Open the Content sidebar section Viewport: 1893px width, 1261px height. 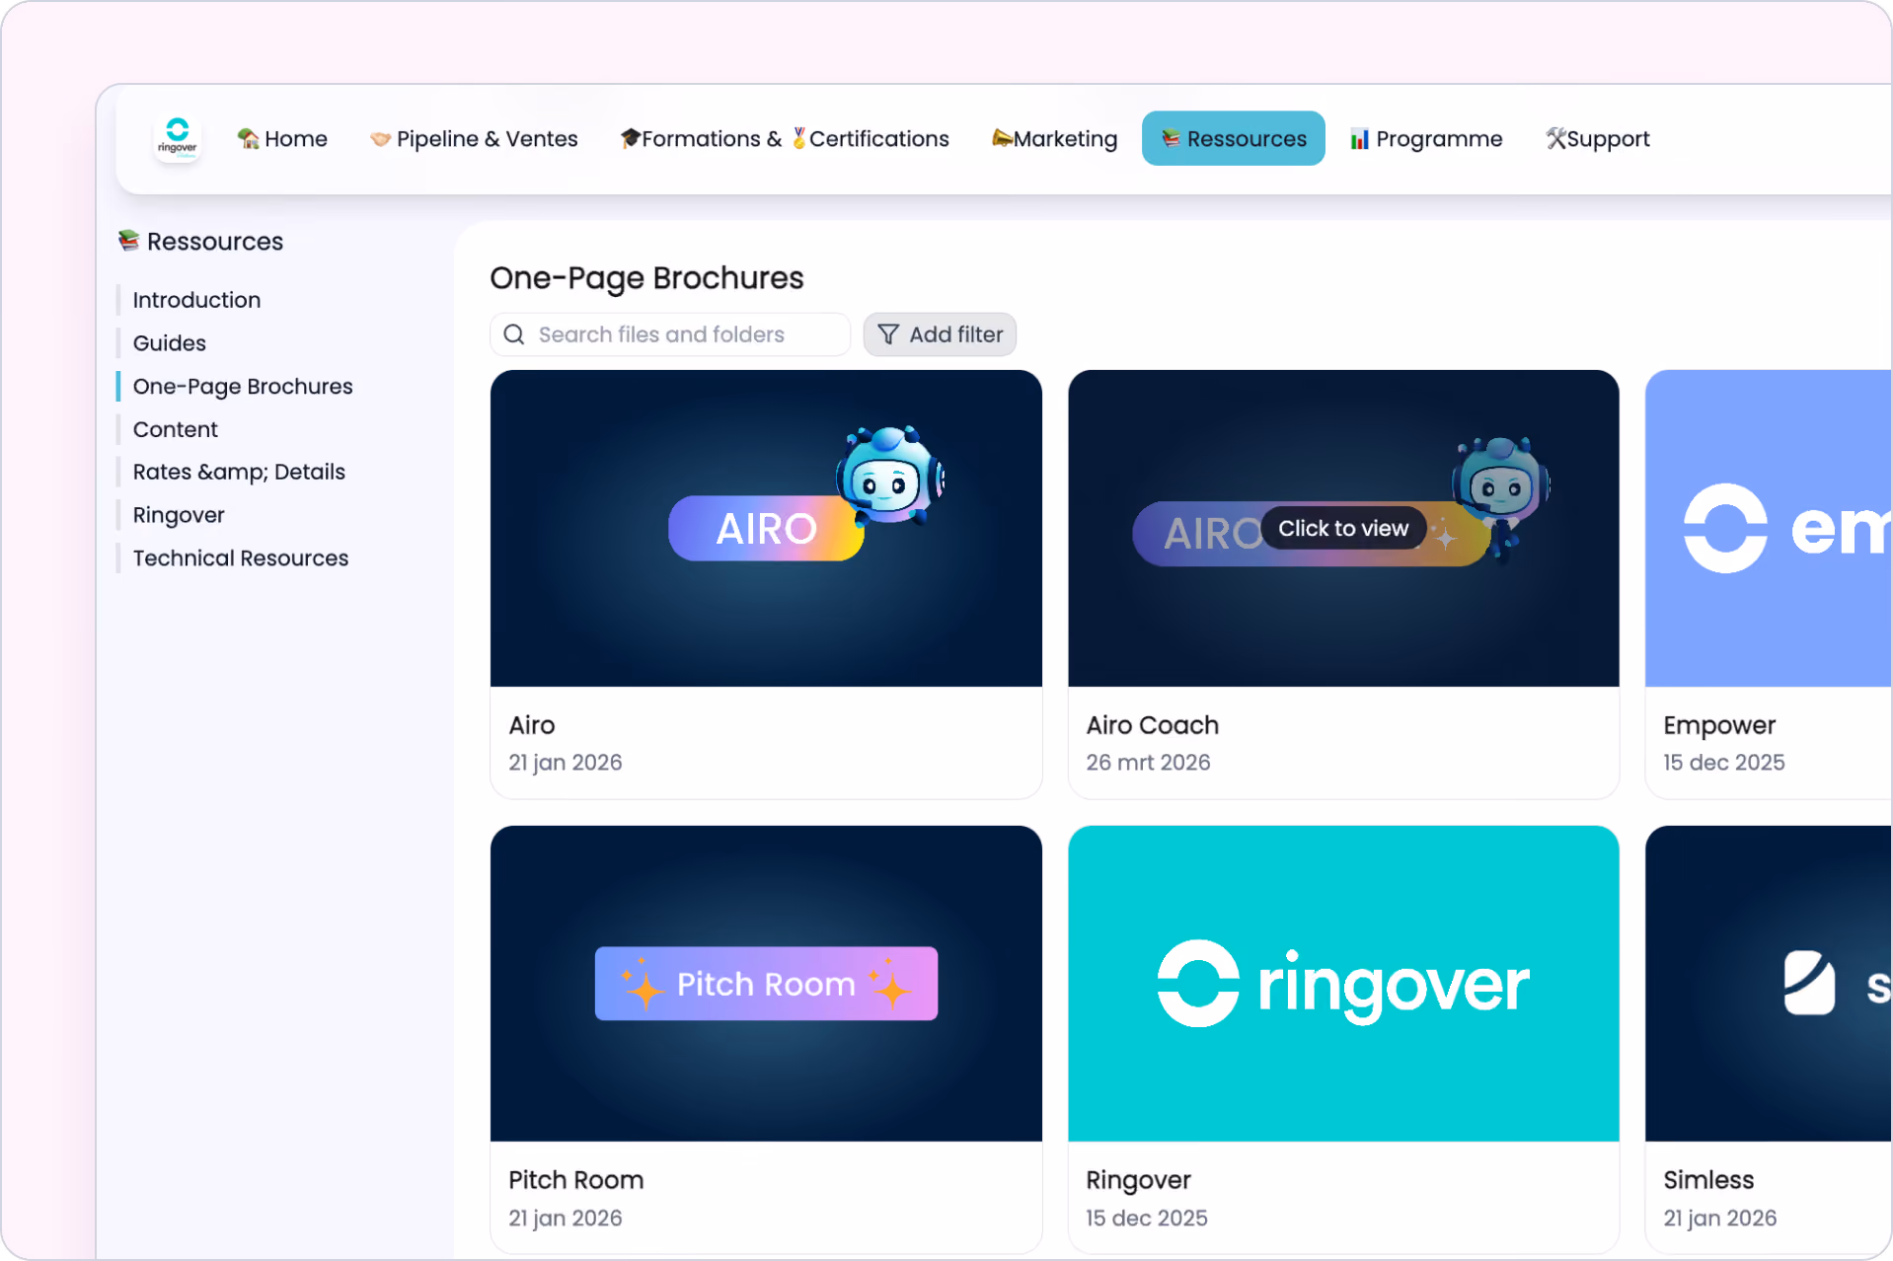click(176, 429)
